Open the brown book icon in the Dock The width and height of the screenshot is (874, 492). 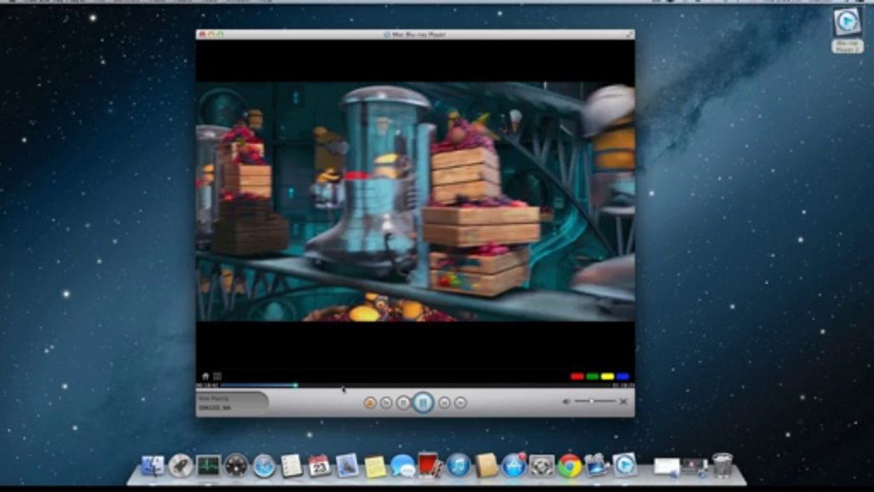pyautogui.click(x=487, y=465)
